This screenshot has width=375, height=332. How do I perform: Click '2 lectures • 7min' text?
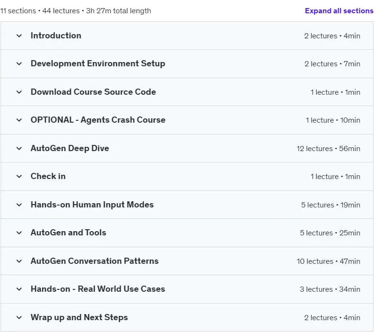332,64
